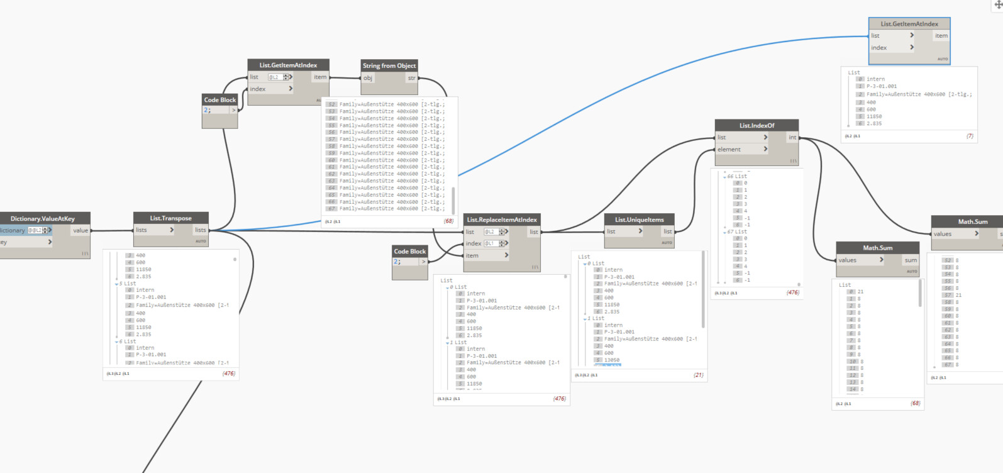1003x473 pixels.
Task: Click 'str' output port on String from Object
Action: tap(411, 78)
